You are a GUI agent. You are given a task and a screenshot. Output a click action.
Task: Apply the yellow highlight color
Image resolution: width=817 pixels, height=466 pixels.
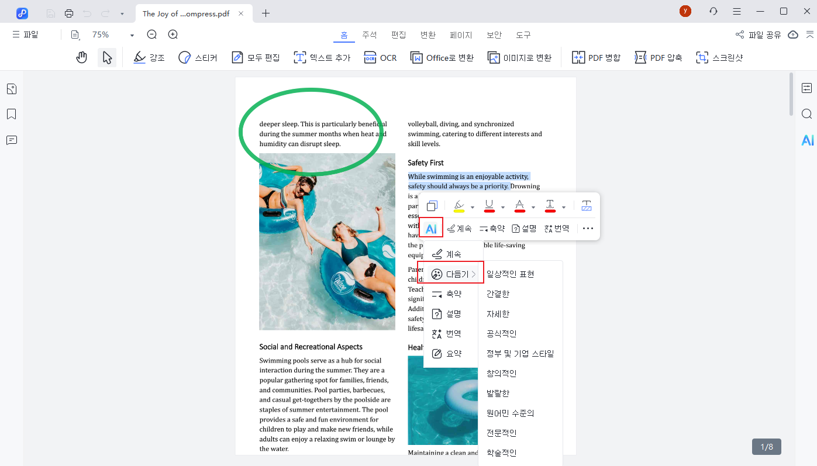click(x=459, y=206)
